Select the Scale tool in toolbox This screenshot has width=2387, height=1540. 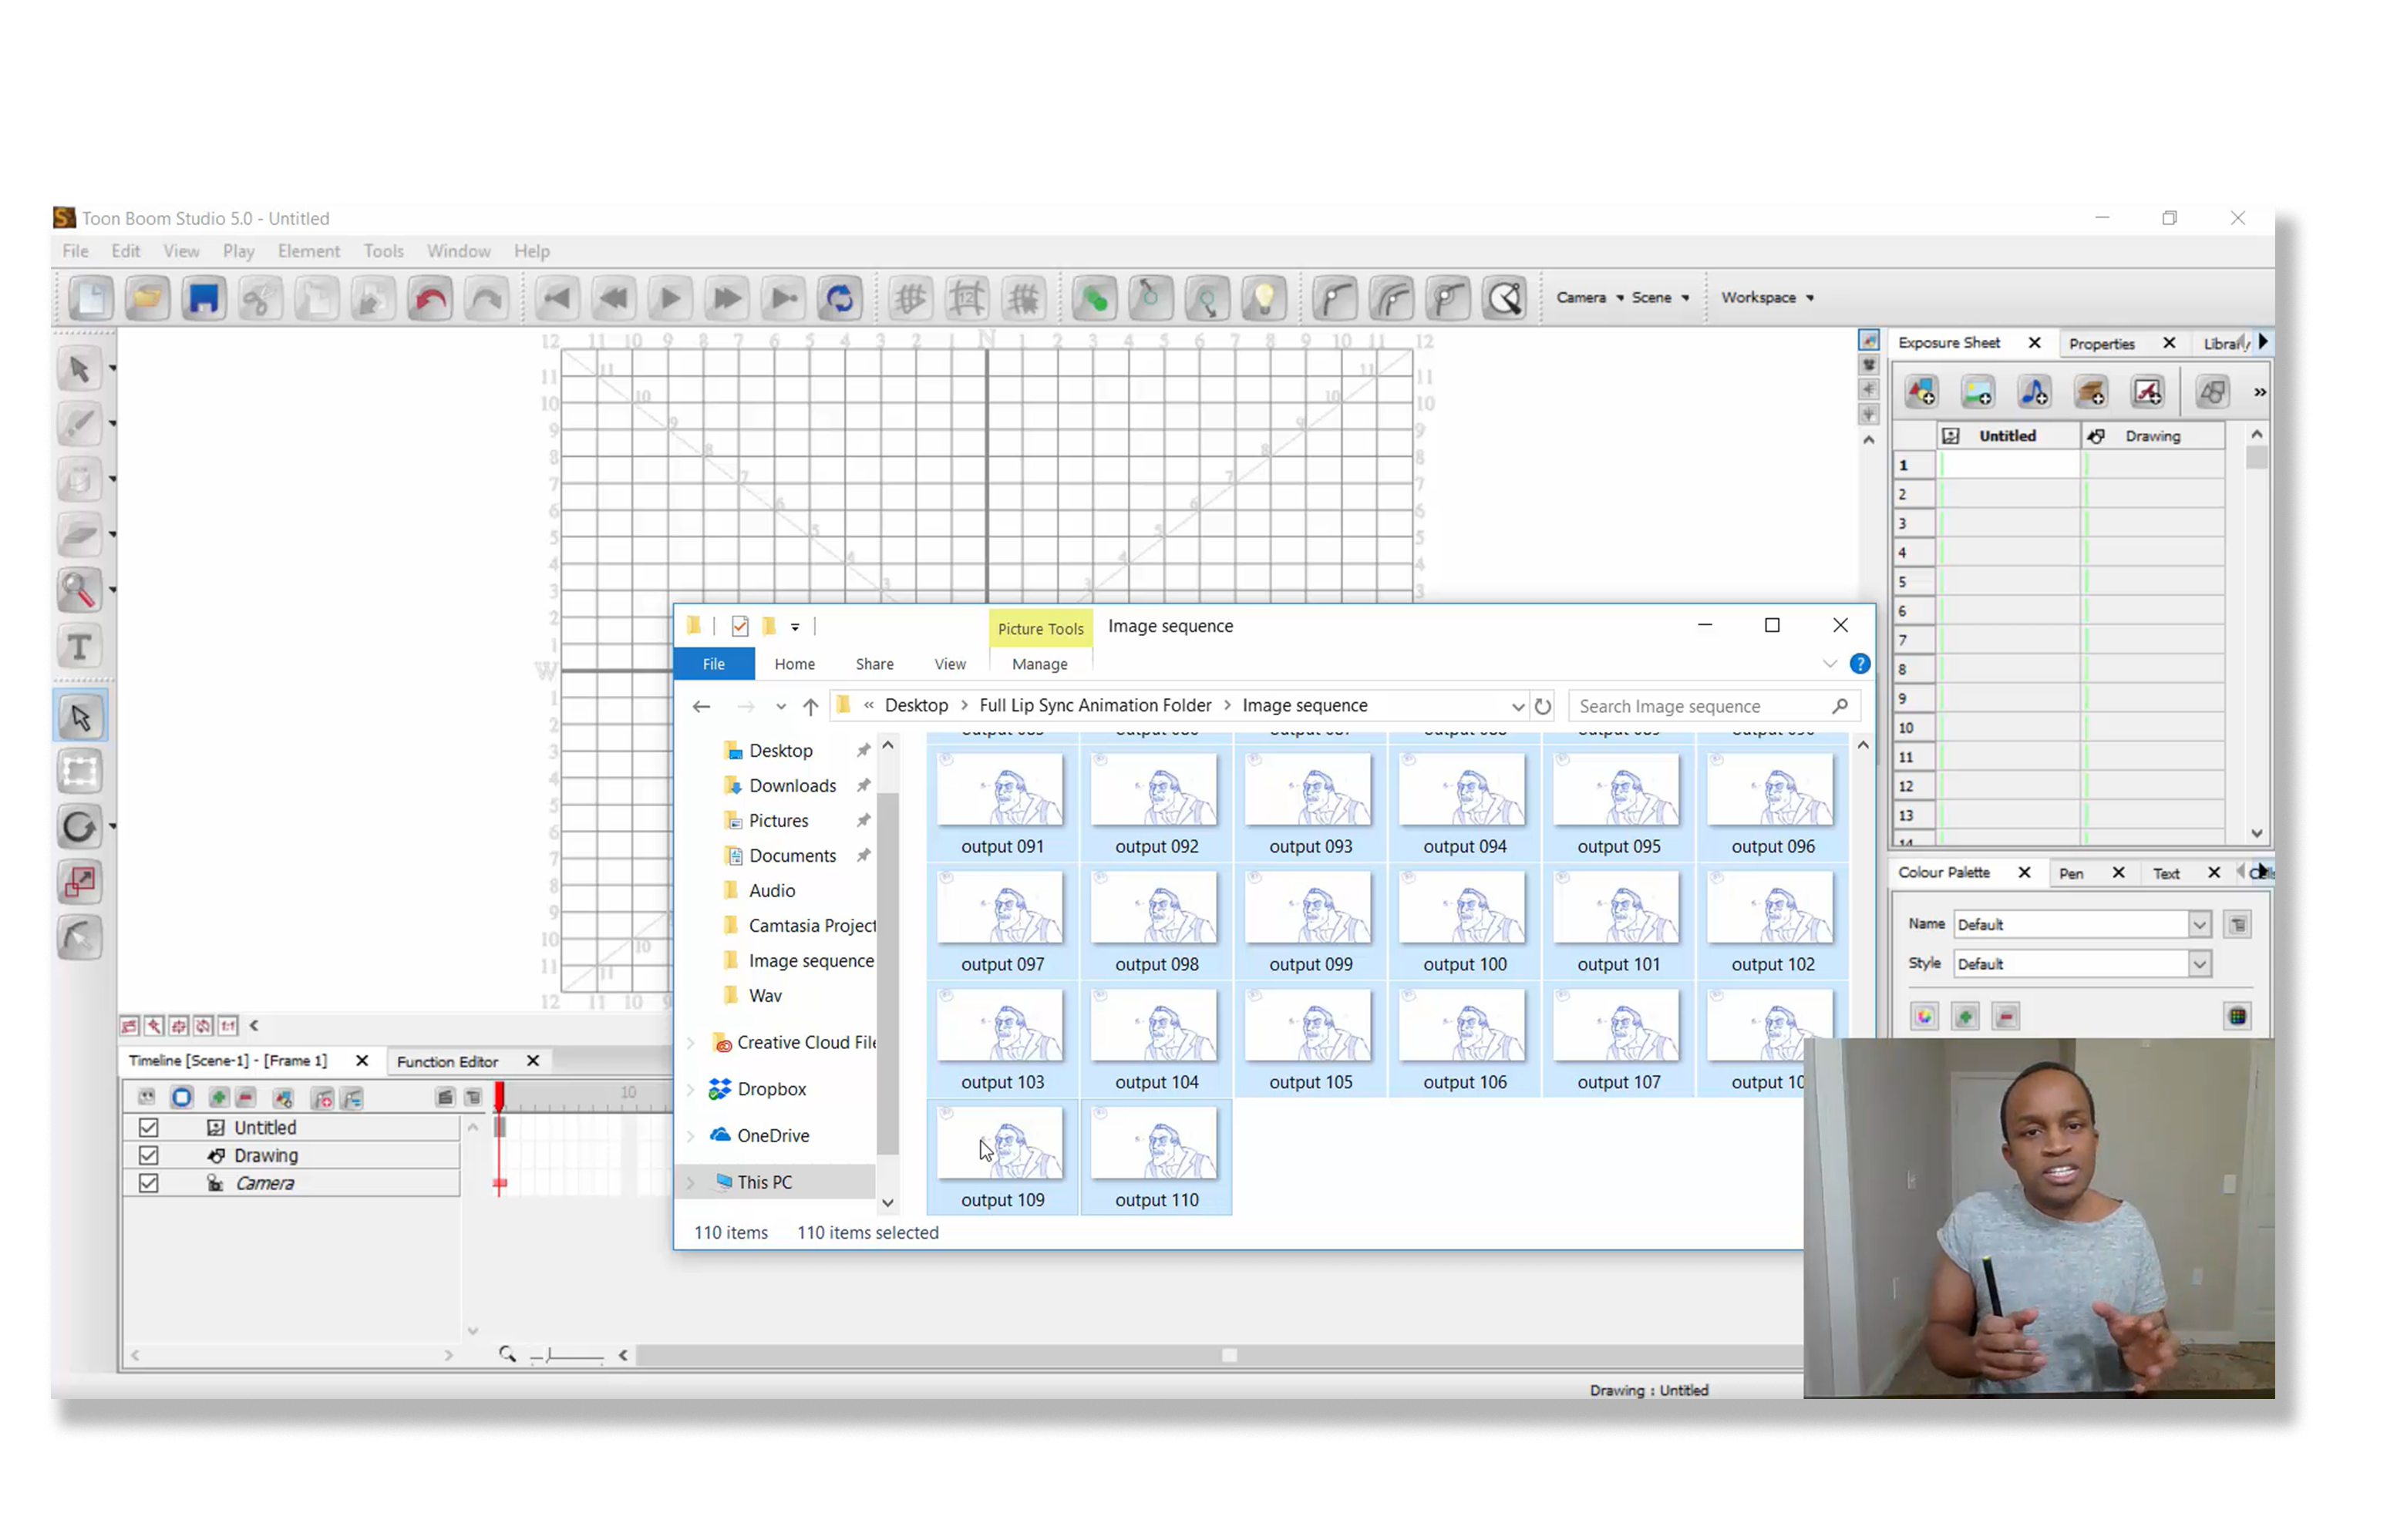coord(80,883)
